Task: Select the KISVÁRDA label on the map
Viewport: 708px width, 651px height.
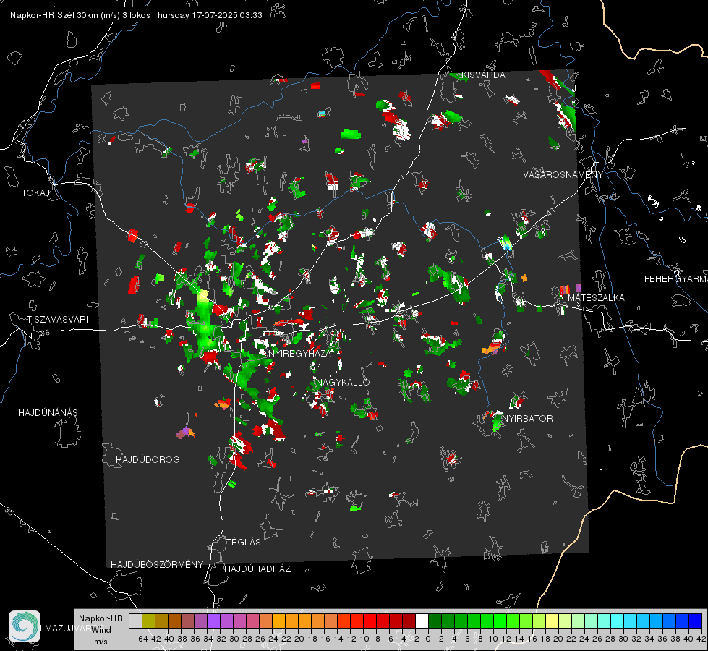Action: 483,75
